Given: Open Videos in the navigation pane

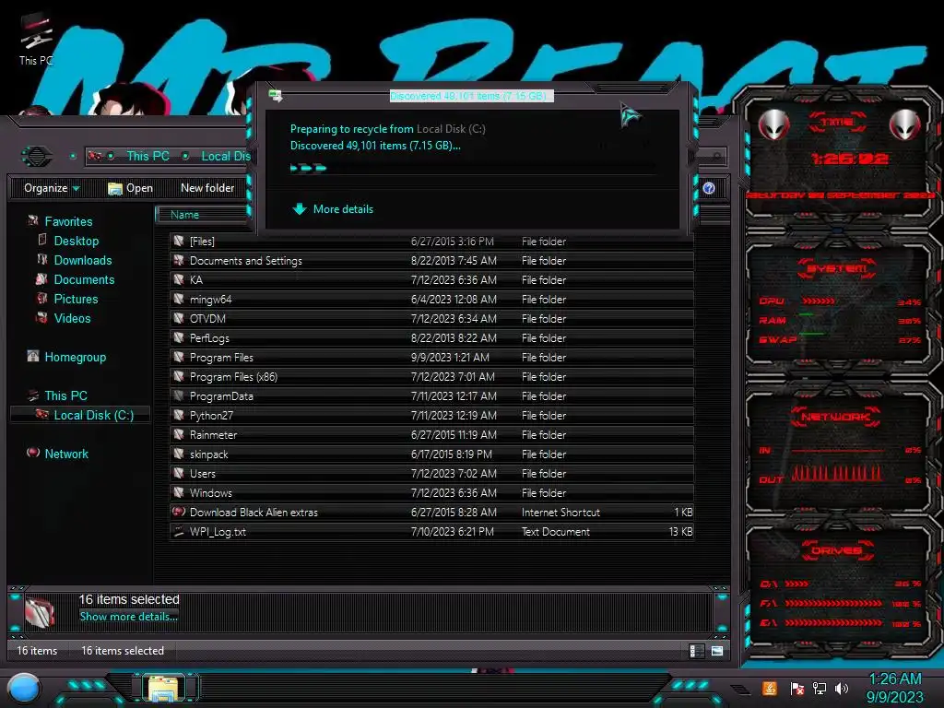Looking at the screenshot, I should [72, 318].
